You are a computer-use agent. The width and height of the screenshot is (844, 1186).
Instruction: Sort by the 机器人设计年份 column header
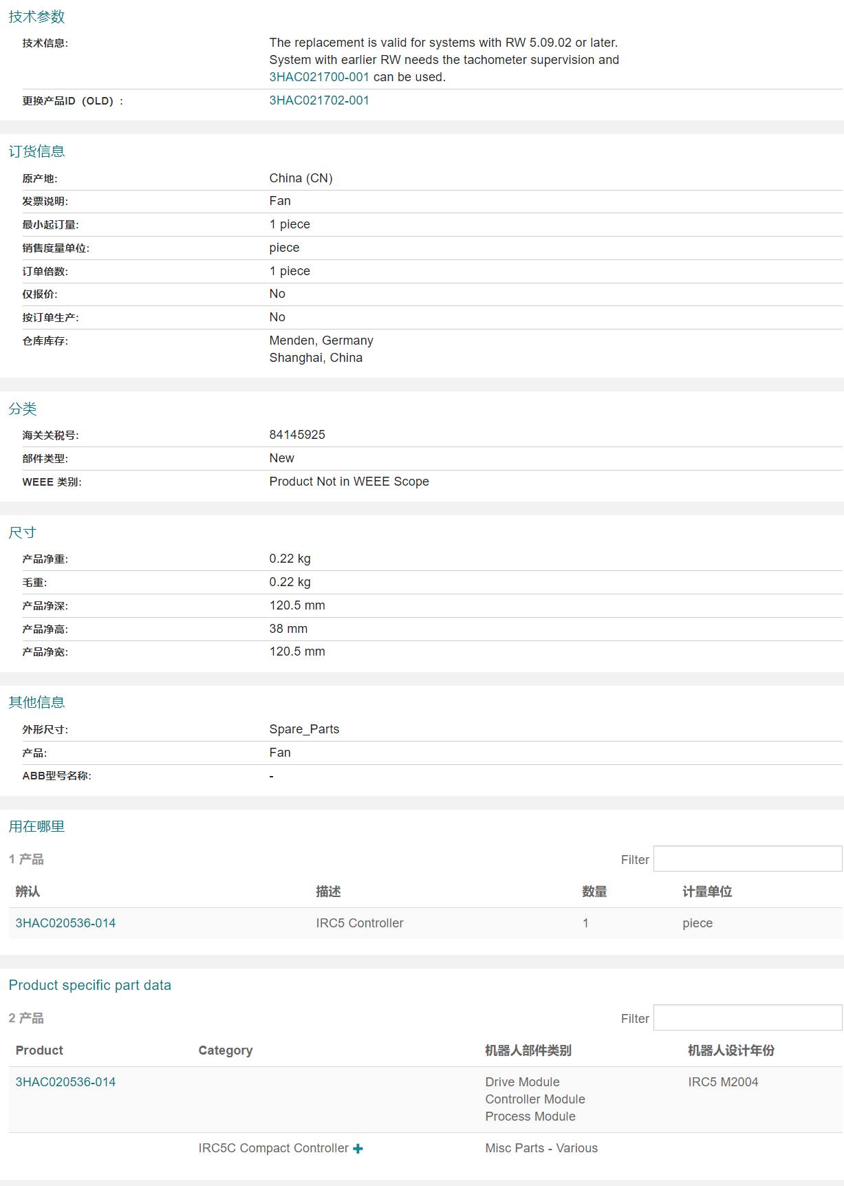point(731,1050)
